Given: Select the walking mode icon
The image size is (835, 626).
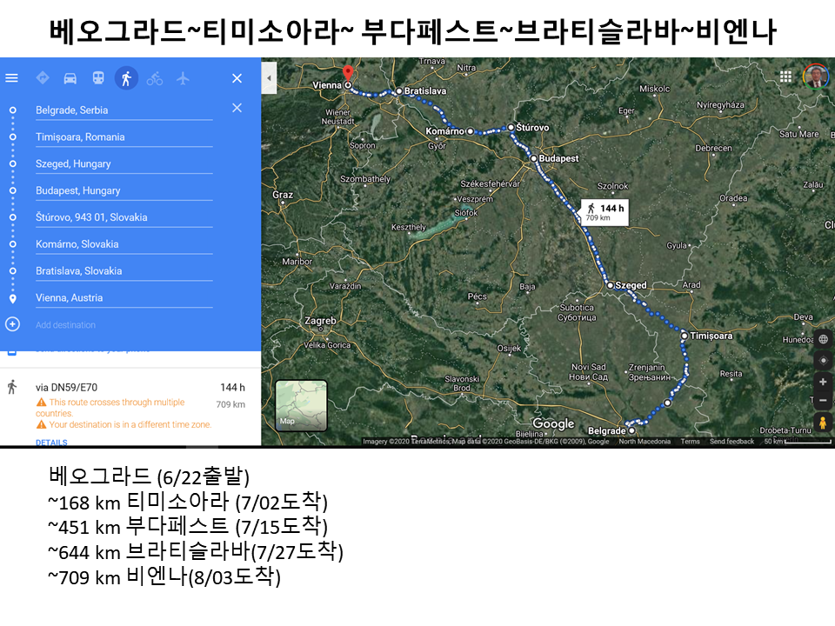Looking at the screenshot, I should 127,78.
